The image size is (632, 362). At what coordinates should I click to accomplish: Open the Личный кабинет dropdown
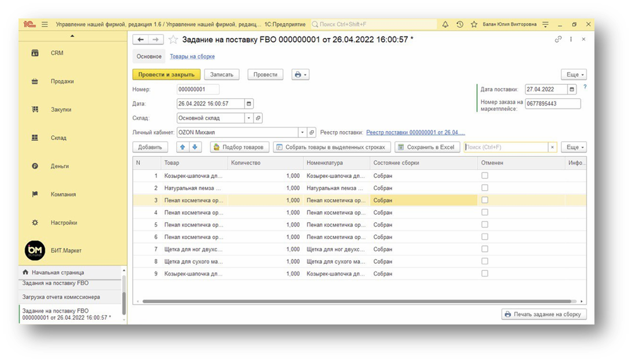(x=302, y=132)
